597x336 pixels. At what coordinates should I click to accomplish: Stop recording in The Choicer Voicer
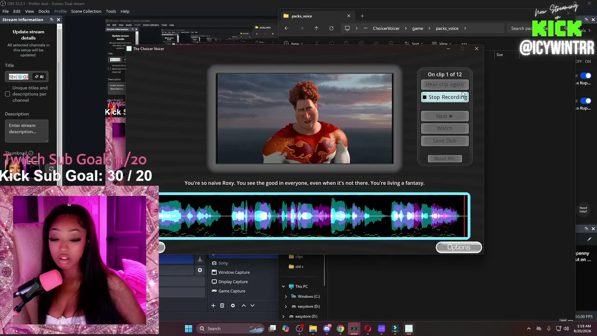pos(445,97)
